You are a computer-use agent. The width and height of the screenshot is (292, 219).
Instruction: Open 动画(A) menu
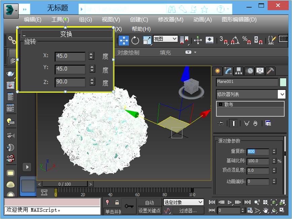coord(203,19)
